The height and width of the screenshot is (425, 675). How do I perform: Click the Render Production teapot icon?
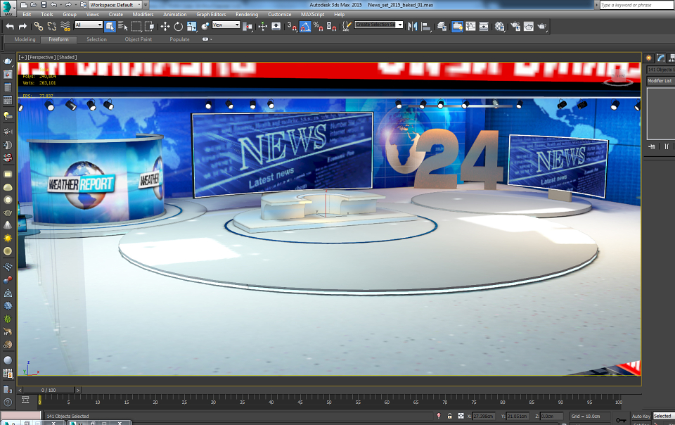542,27
